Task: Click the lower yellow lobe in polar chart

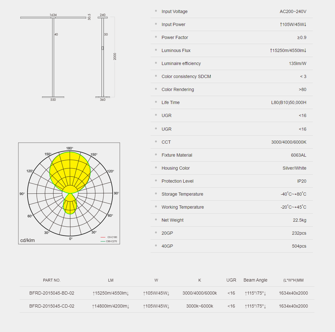Action: [x=70, y=205]
